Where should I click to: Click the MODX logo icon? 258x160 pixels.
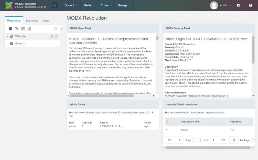9,5
